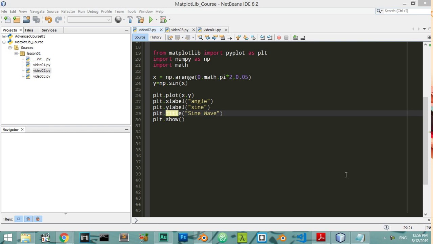Open Adobe Audition from the taskbar
The height and width of the screenshot is (244, 433).
pos(163,238)
